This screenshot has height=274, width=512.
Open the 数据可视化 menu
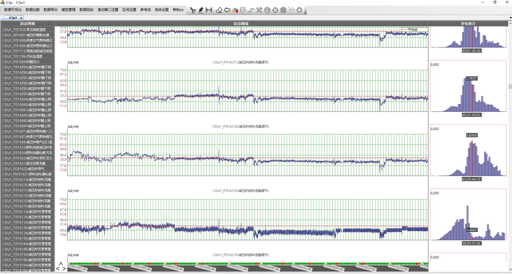coord(13,10)
